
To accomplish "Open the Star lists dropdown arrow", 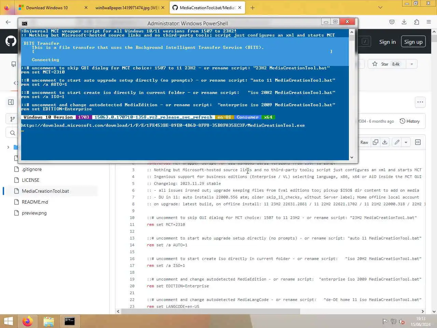I will click(x=412, y=64).
